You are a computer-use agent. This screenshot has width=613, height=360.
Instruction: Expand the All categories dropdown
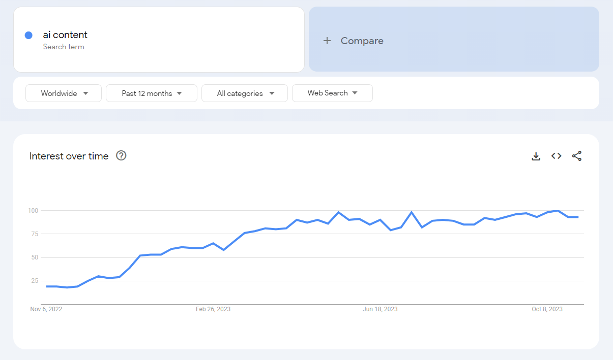coord(245,93)
